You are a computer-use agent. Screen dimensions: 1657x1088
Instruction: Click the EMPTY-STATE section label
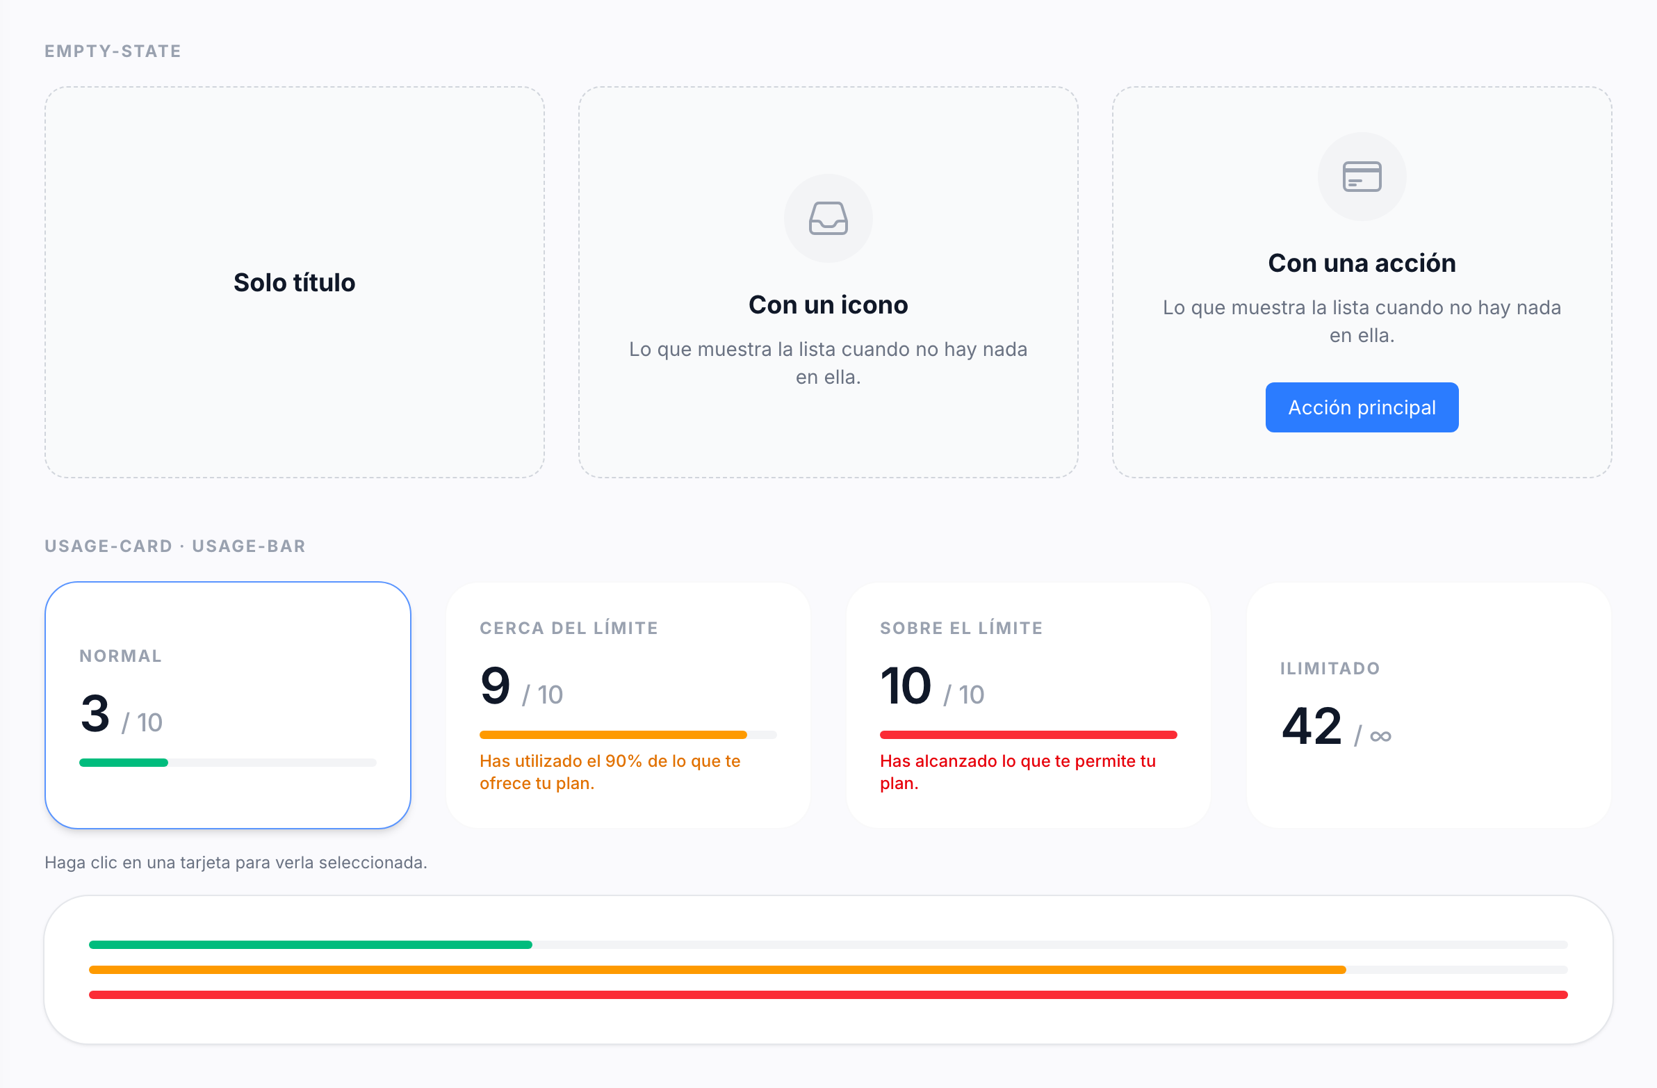coord(113,51)
